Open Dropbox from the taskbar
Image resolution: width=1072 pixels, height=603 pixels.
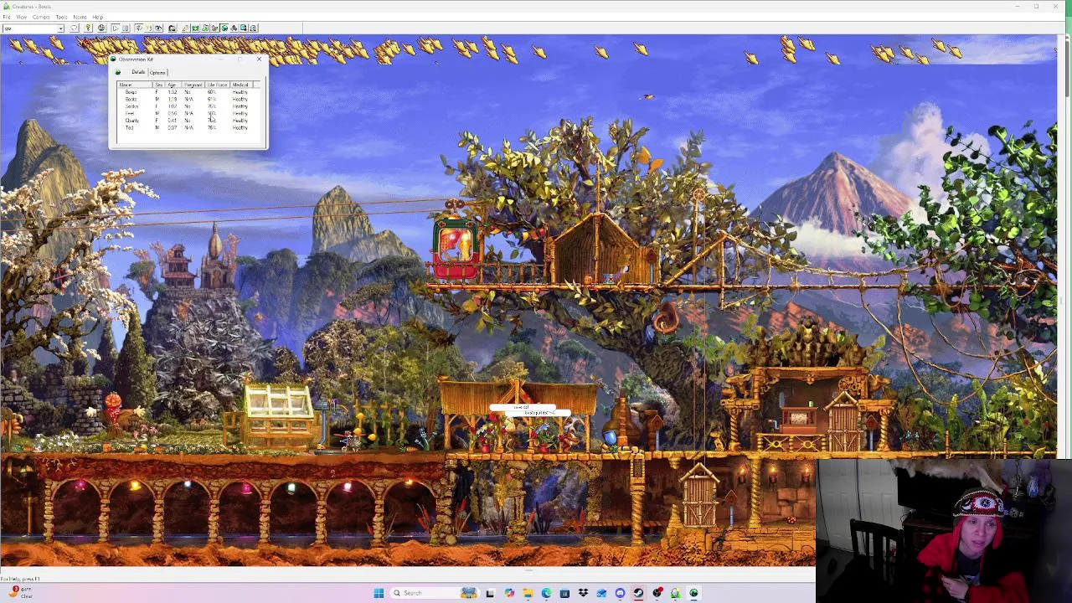[583, 593]
